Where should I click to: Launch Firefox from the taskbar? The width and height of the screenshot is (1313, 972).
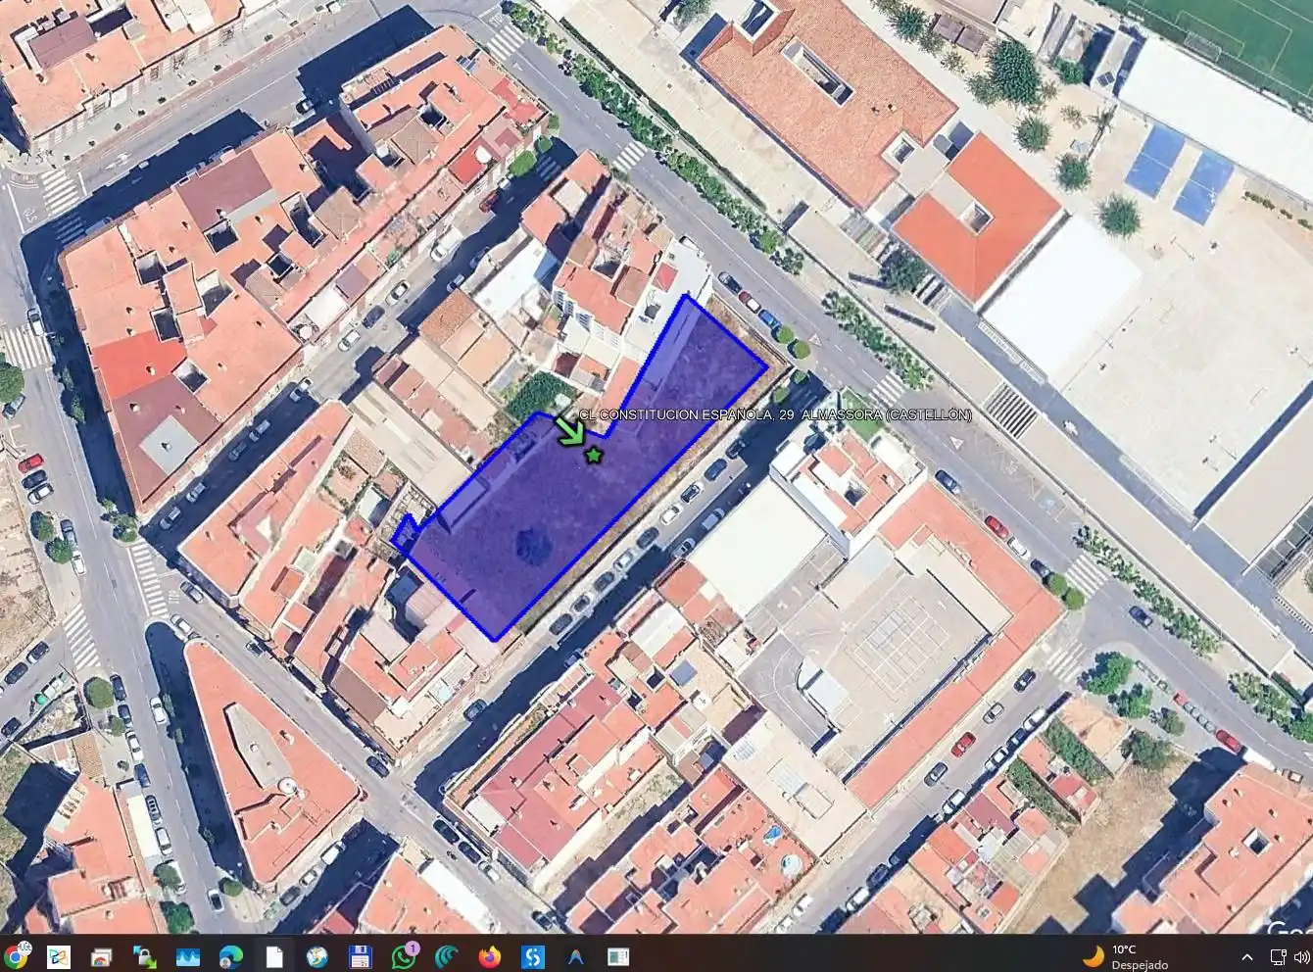tap(490, 956)
